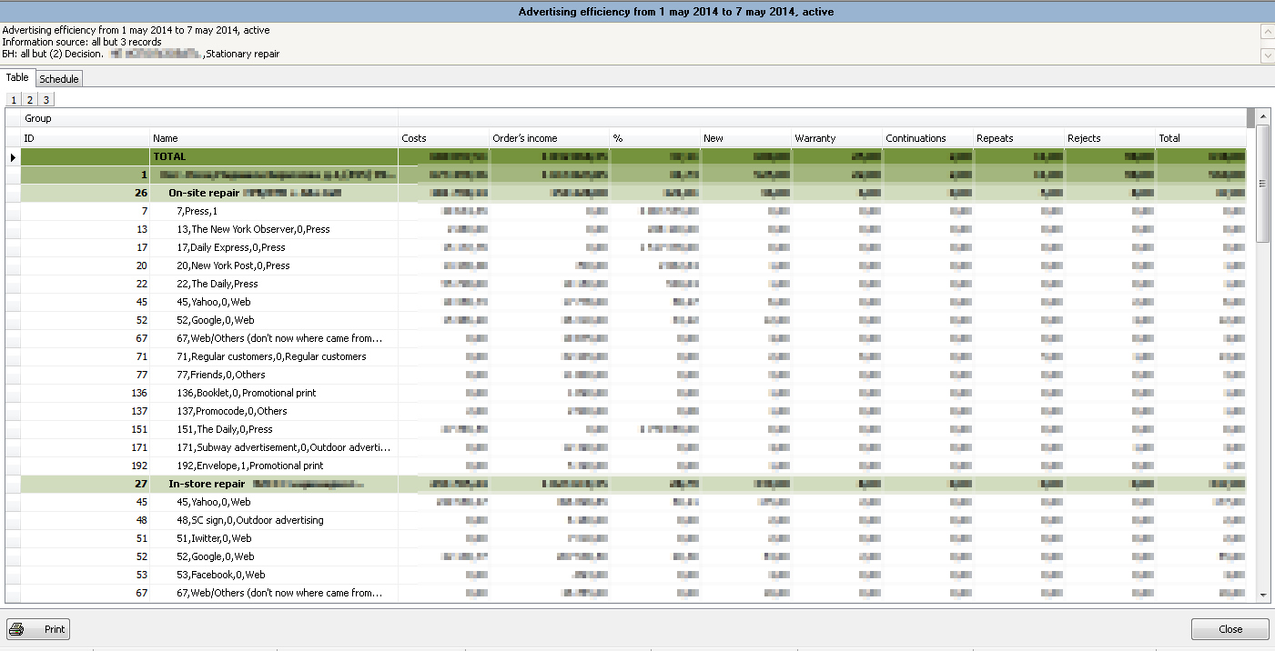Click the current-row arrow indicator beside TOTAL

tap(13, 157)
